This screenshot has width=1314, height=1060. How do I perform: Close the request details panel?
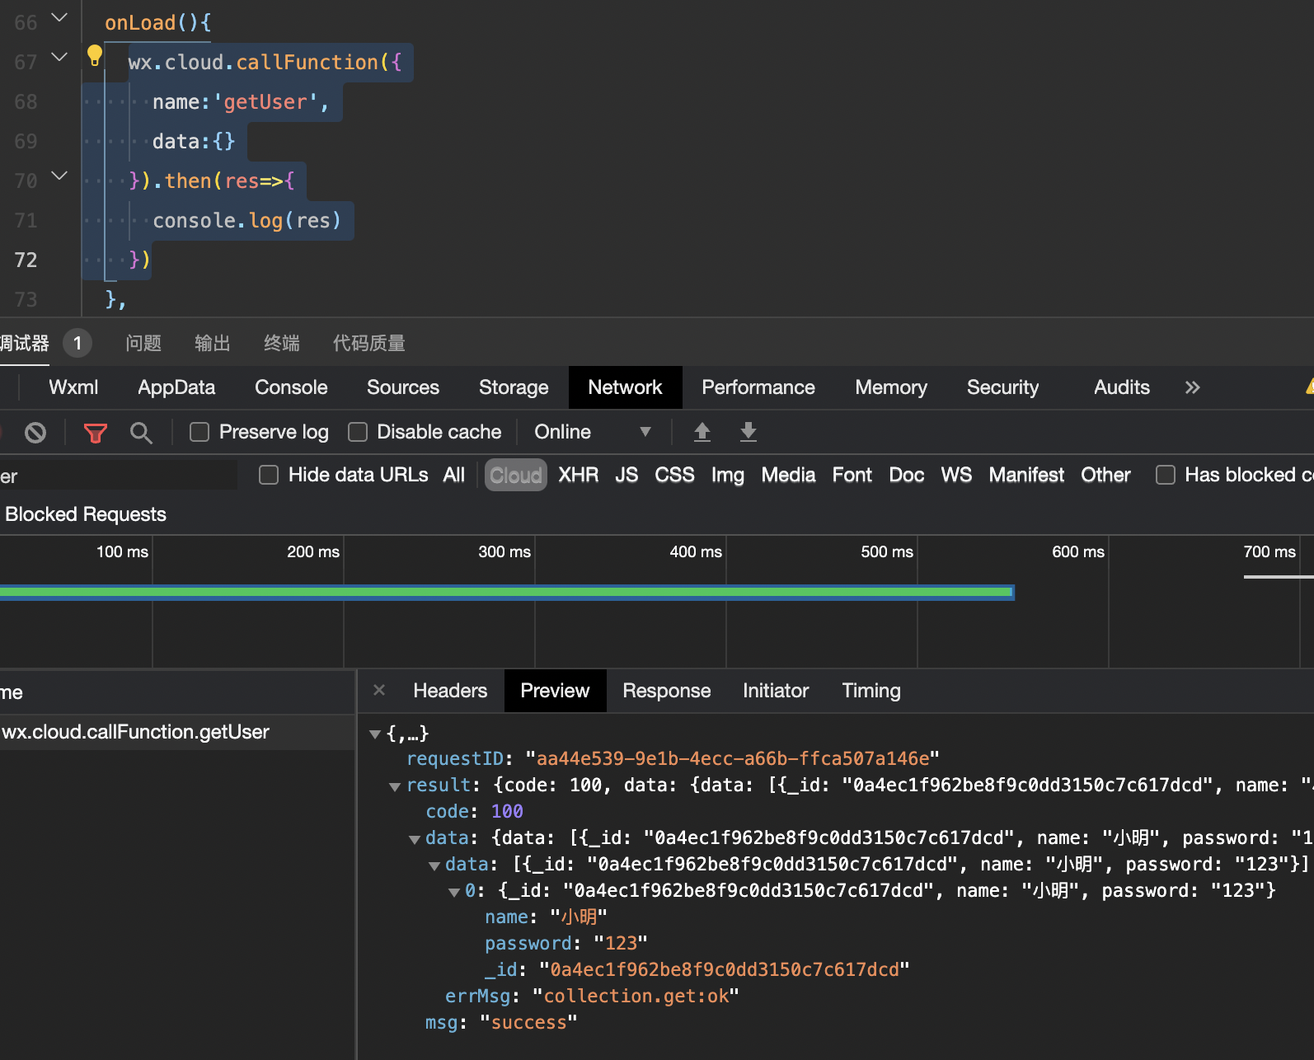(x=379, y=690)
